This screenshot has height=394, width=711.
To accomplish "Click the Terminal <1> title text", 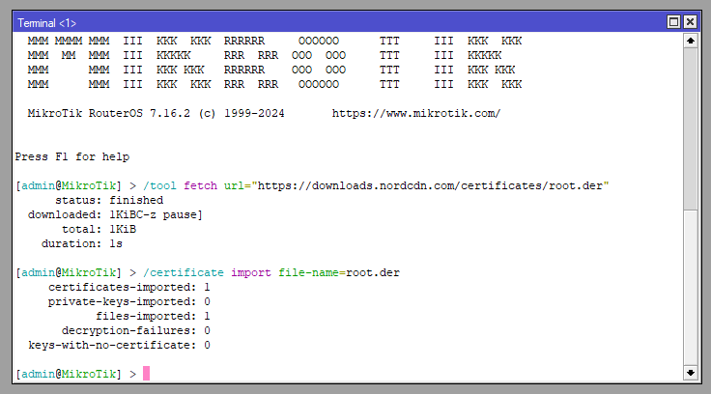I will pyautogui.click(x=46, y=22).
